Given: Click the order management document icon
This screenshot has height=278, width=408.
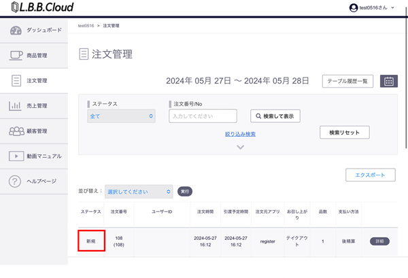Looking at the screenshot, I should pyautogui.click(x=16, y=80).
